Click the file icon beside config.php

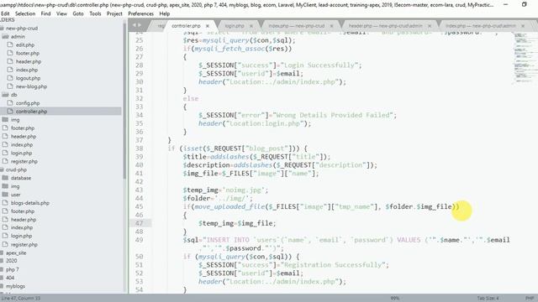click(x=10, y=102)
